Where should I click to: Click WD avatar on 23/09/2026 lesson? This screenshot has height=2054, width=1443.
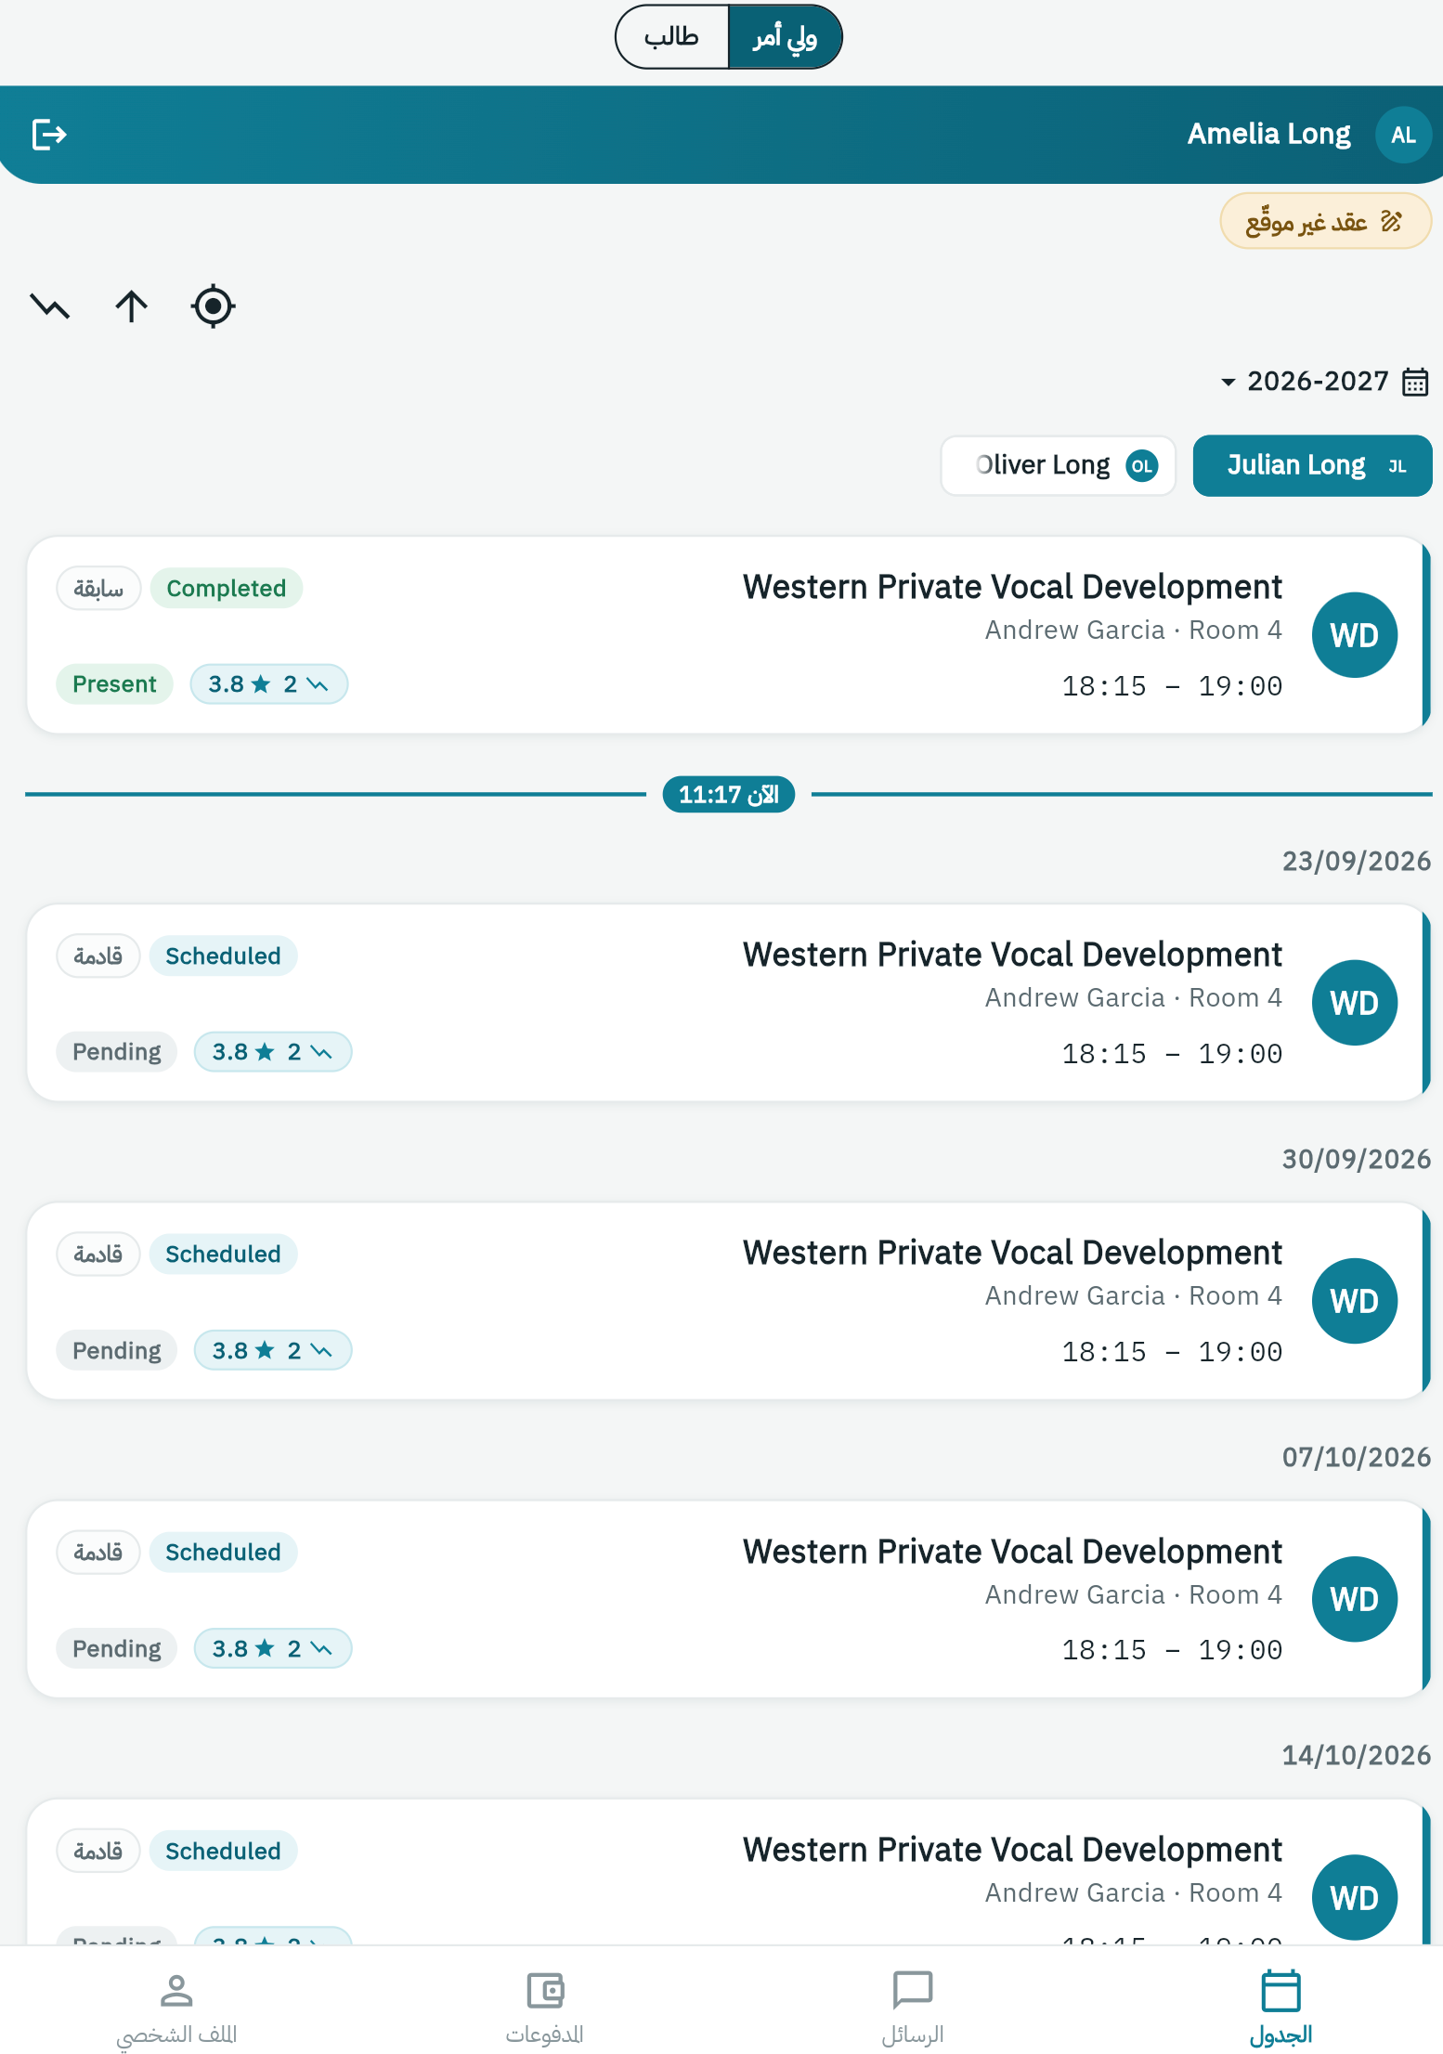[1354, 1003]
